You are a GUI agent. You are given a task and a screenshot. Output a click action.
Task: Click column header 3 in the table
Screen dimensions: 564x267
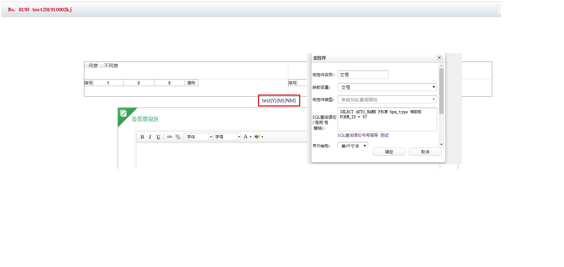[169, 83]
